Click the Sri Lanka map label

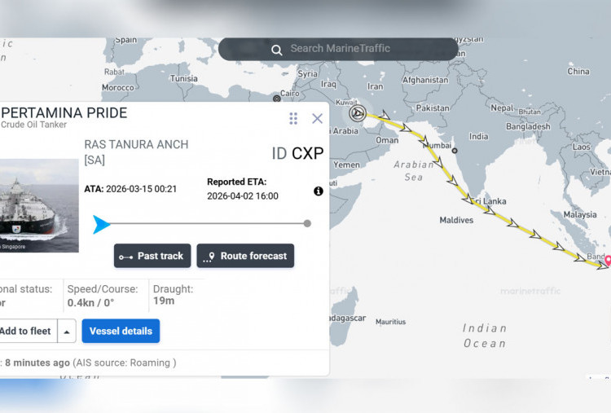click(489, 201)
